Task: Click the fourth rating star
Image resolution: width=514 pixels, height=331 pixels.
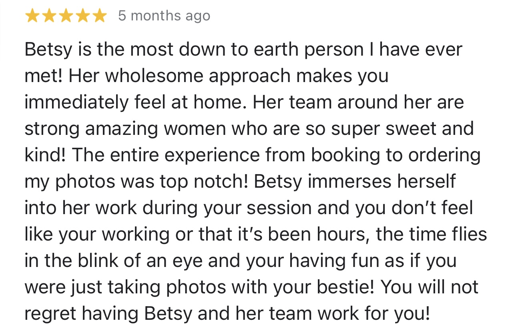Action: click(82, 16)
